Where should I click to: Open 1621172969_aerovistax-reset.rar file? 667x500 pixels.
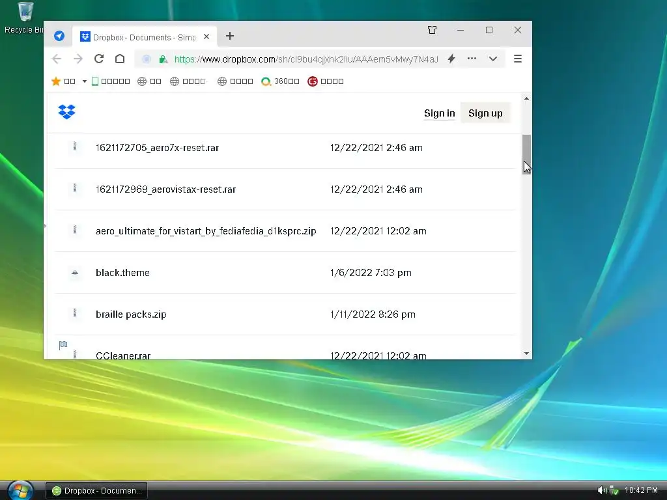(166, 189)
